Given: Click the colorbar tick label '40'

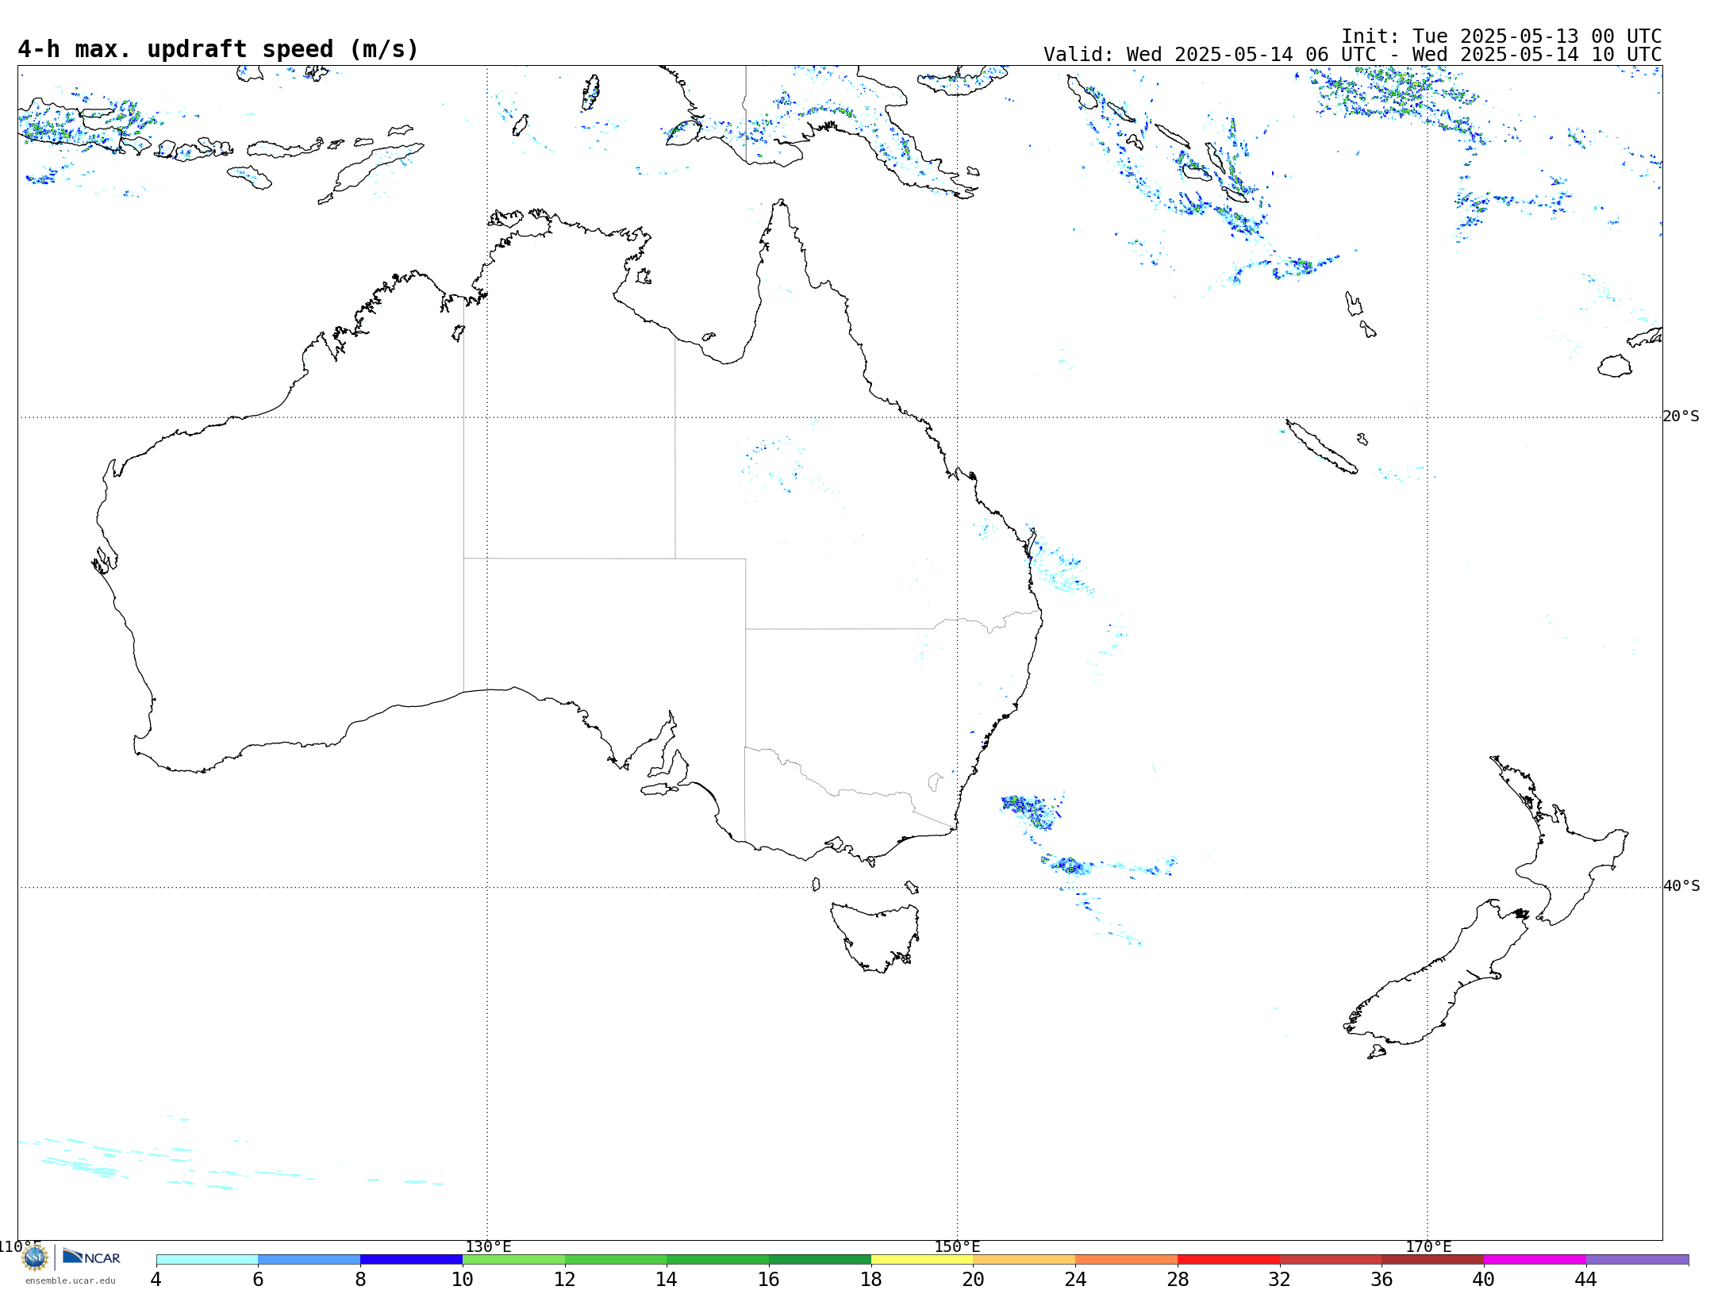Looking at the screenshot, I should tap(1484, 1279).
